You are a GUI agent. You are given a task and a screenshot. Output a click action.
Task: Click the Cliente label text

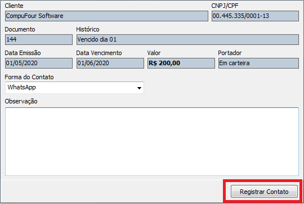point(14,6)
